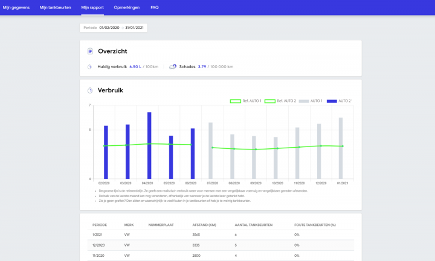Click distance value 2800

pyautogui.click(x=196, y=256)
